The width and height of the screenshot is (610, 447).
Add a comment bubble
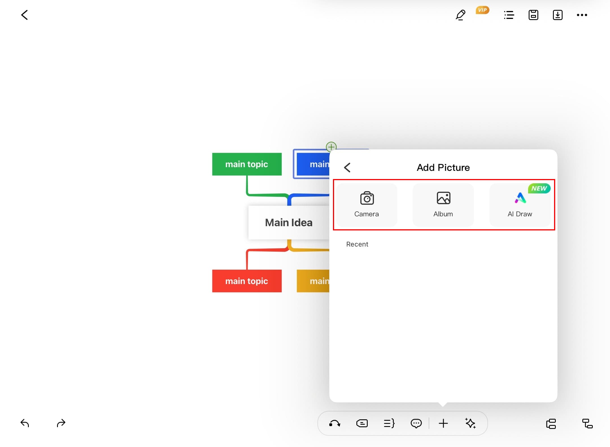point(416,423)
